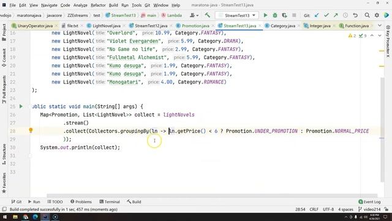The image size is (392, 221).
Task: Open the File menu
Action: (12, 5)
